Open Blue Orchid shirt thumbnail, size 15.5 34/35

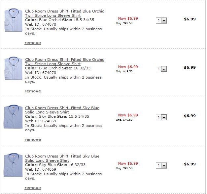pos(13,20)
